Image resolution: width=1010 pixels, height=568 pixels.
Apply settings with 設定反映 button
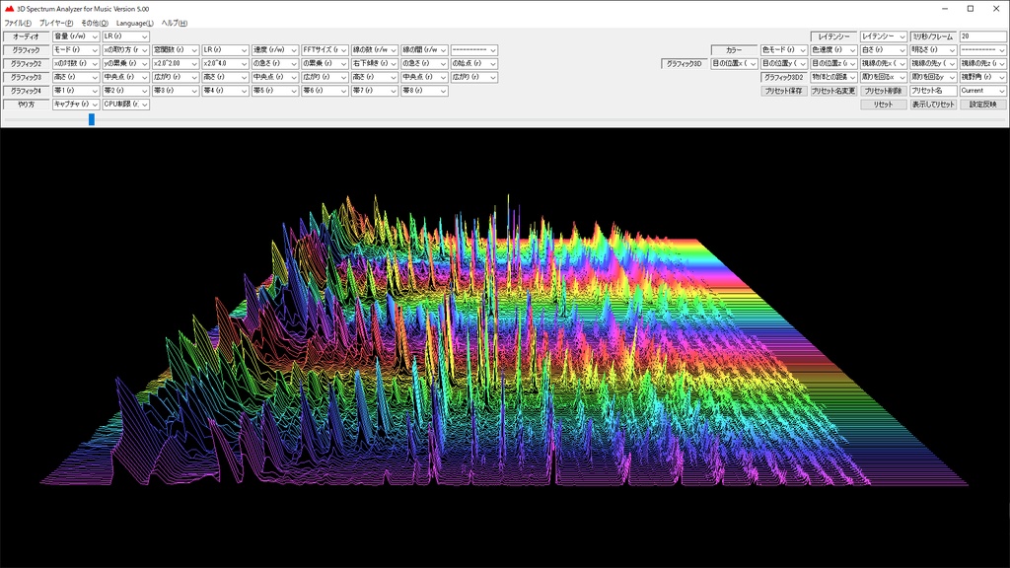(983, 103)
